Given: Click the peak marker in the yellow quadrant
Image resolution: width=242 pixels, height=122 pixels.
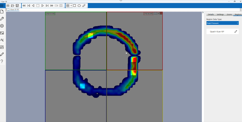Looking at the screenshot, I should (134, 73).
